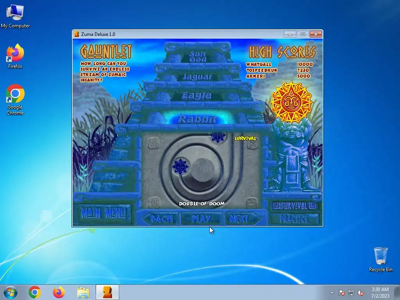Maximize the Zuma Deluxe window
This screenshot has width=400, height=300.
click(303, 34)
